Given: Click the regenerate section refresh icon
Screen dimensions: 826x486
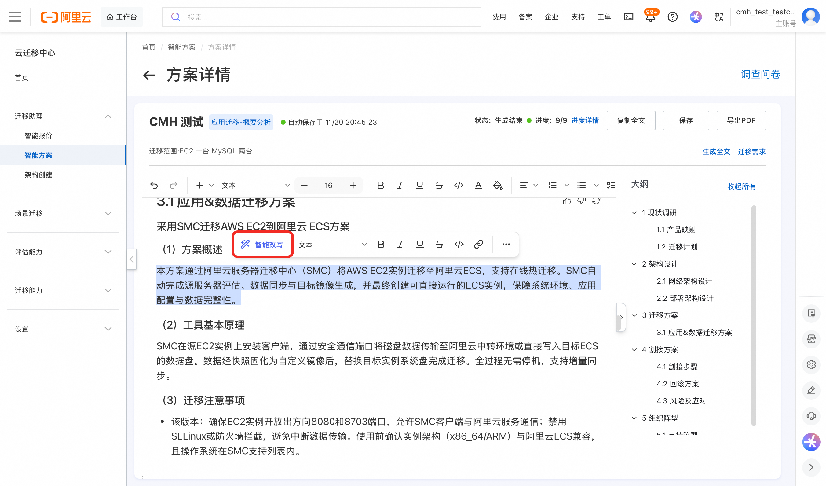Looking at the screenshot, I should point(596,201).
